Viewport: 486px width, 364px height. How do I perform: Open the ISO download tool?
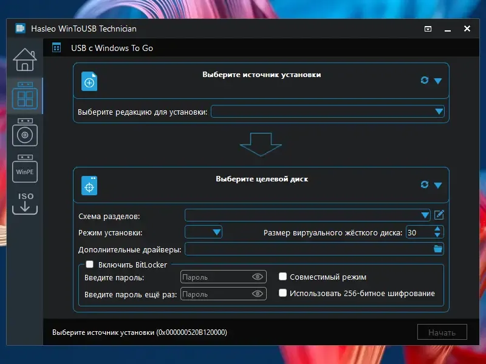pos(25,203)
